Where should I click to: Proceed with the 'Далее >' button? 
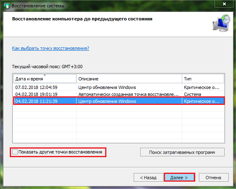pyautogui.click(x=179, y=178)
